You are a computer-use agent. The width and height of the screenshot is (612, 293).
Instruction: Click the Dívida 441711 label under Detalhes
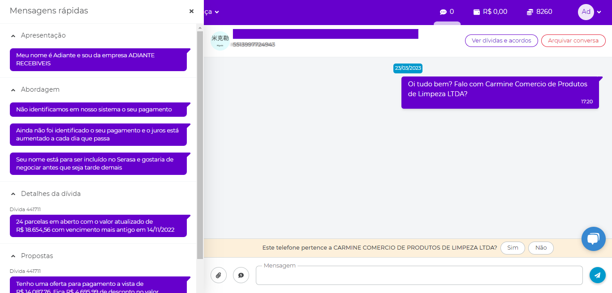coord(25,209)
